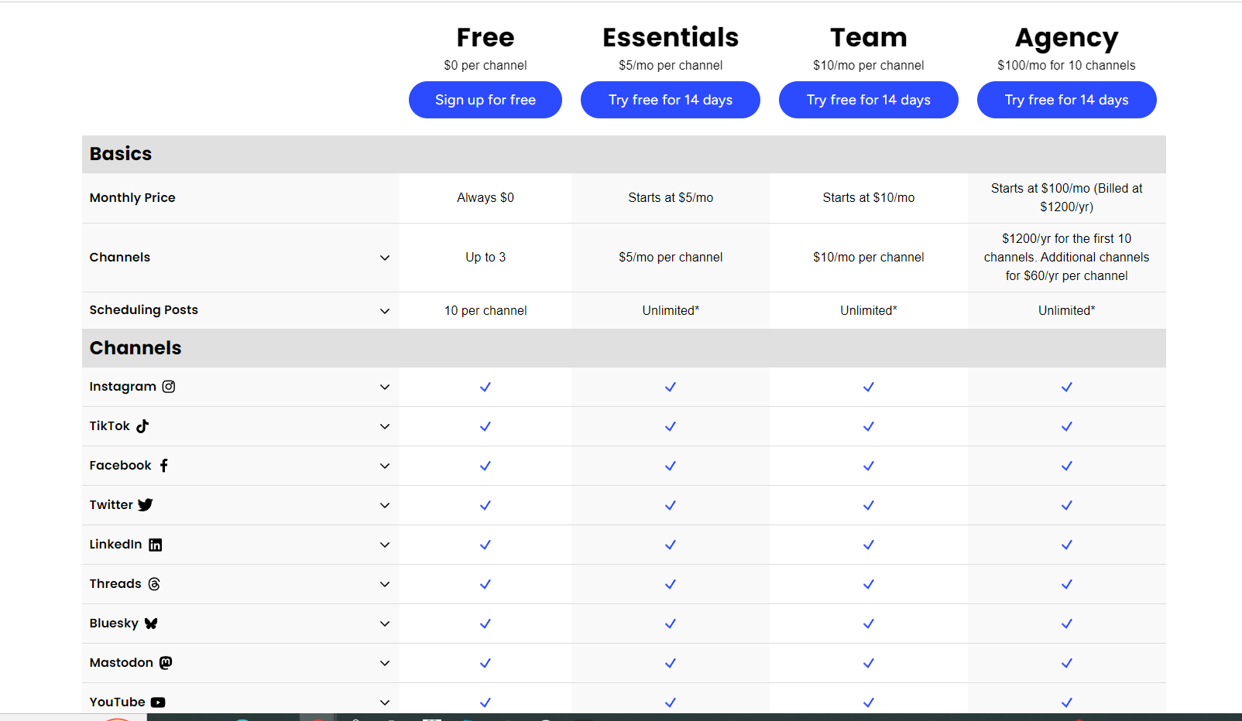The height and width of the screenshot is (721, 1242).
Task: Click the Team plan heading
Action: (869, 37)
